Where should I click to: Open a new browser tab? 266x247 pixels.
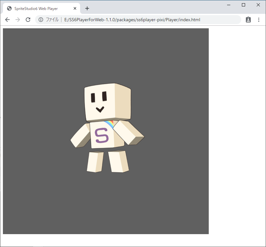[87, 8]
